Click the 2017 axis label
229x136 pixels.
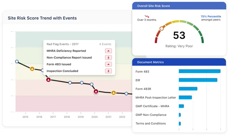tap(53, 117)
